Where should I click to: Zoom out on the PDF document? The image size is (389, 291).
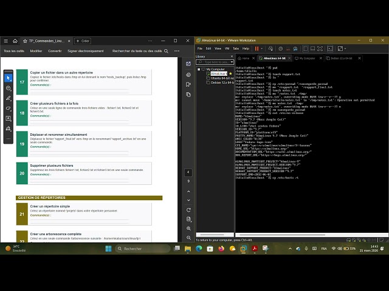[188, 238]
